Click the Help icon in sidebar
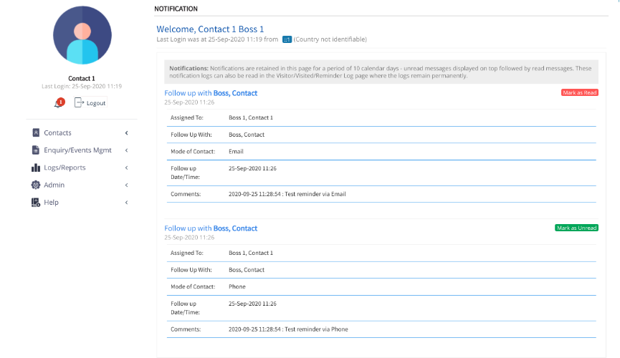Viewport: 620px width, 358px height. (36, 203)
